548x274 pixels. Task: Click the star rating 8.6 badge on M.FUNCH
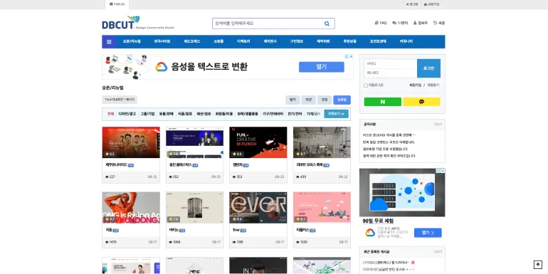pos(237,154)
